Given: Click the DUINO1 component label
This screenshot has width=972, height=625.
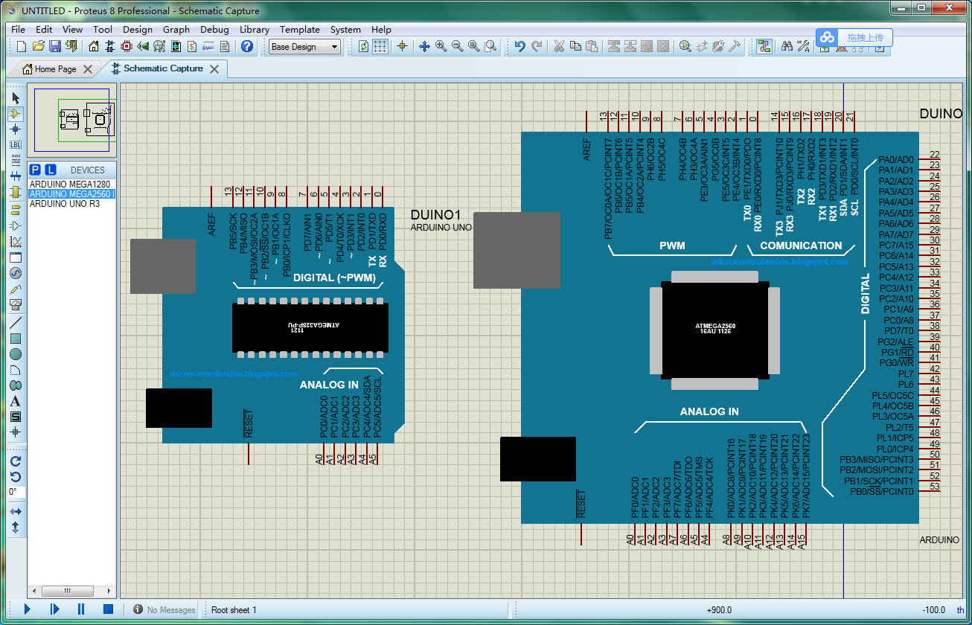Looking at the screenshot, I should pyautogui.click(x=436, y=215).
